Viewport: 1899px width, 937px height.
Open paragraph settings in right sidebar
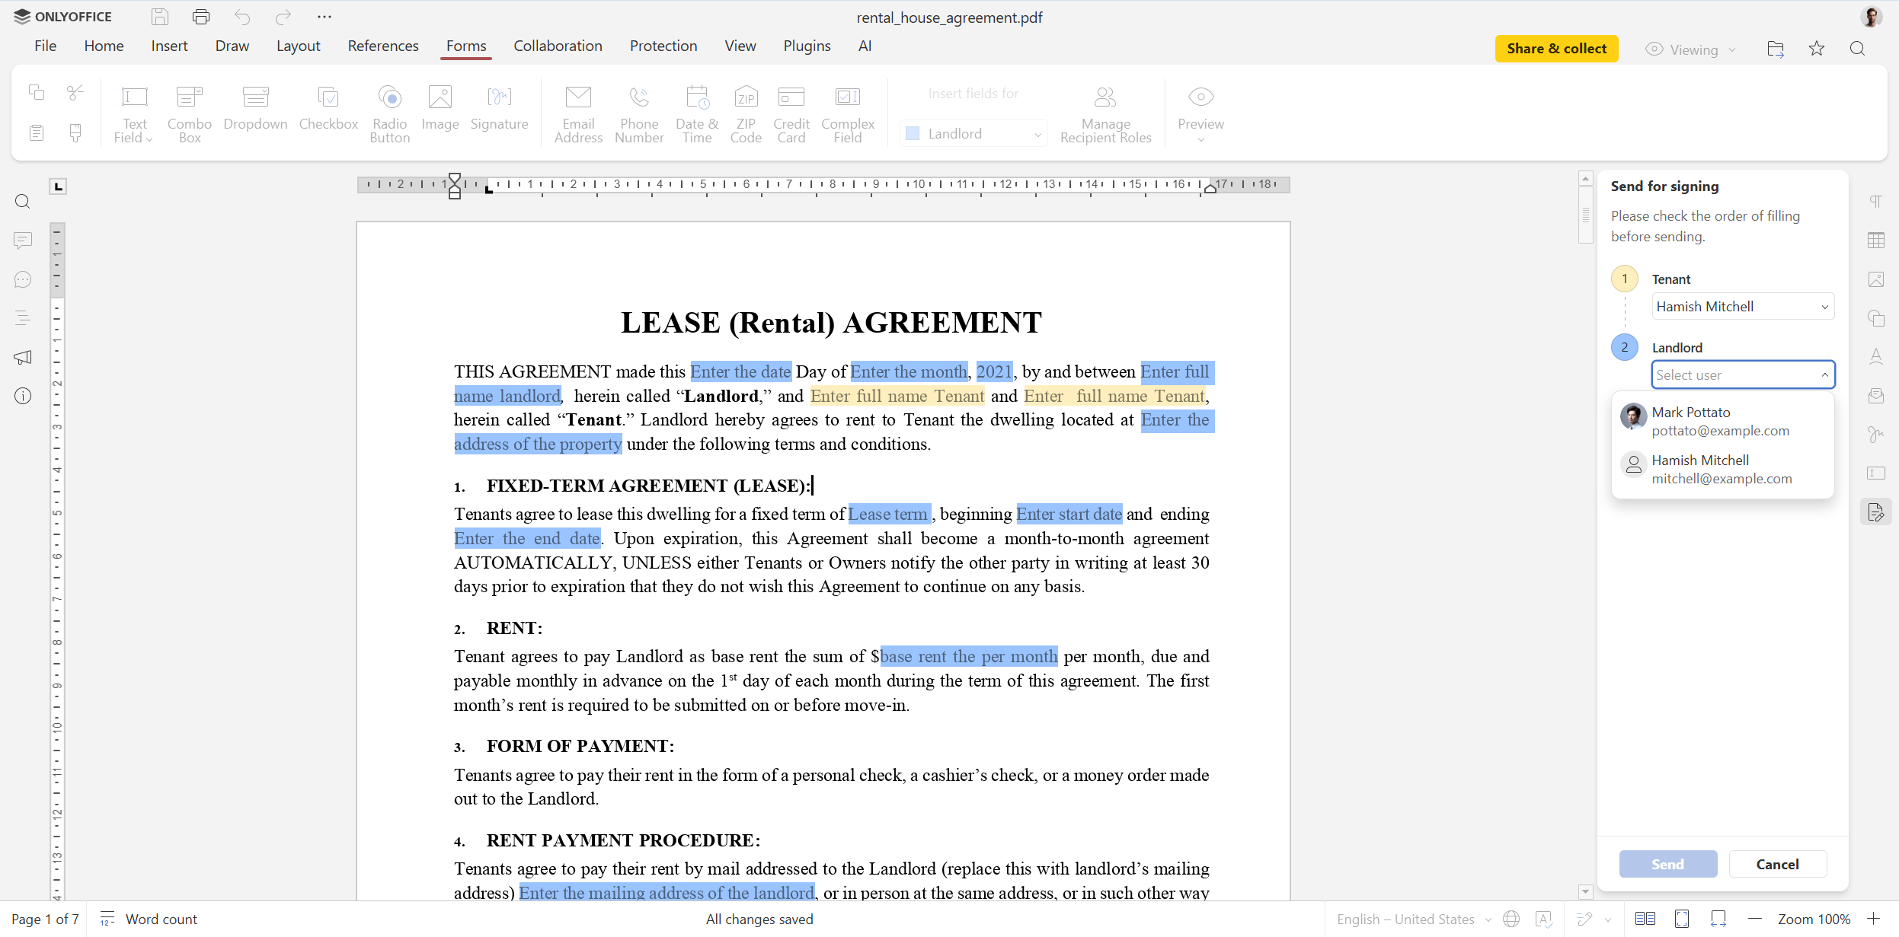click(1876, 202)
